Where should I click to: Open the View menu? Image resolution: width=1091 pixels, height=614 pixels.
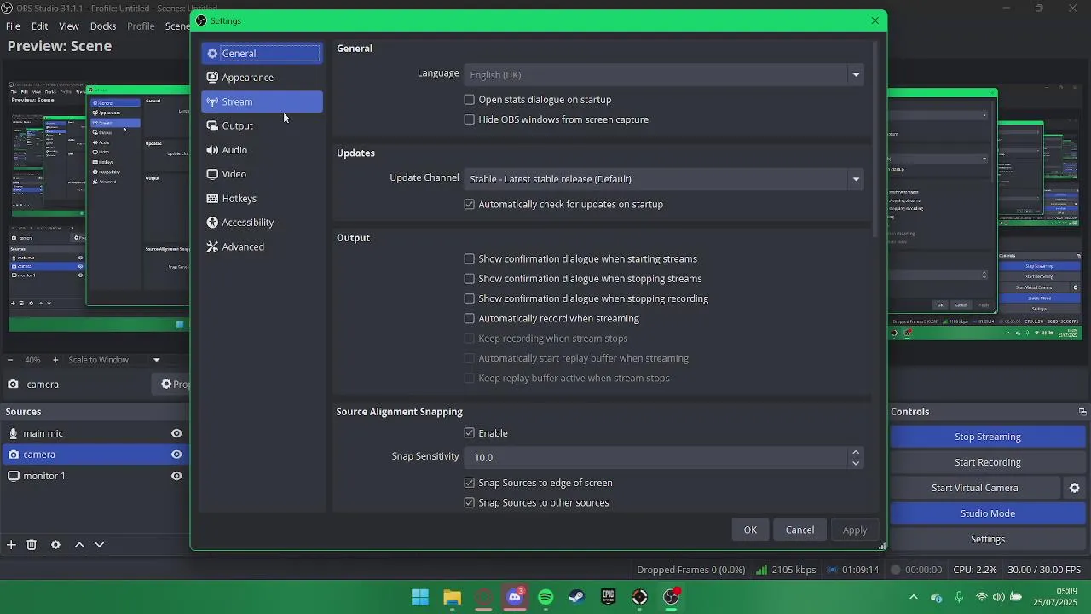point(69,26)
